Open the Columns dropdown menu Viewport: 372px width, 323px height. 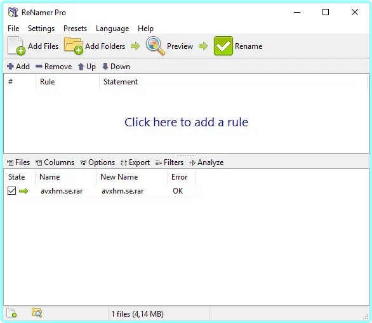(55, 162)
